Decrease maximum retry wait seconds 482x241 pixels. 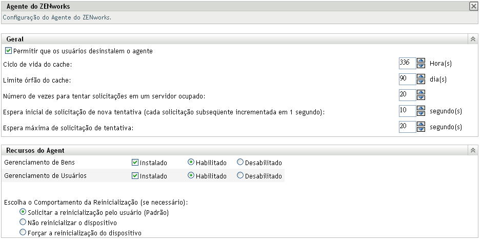point(421,130)
